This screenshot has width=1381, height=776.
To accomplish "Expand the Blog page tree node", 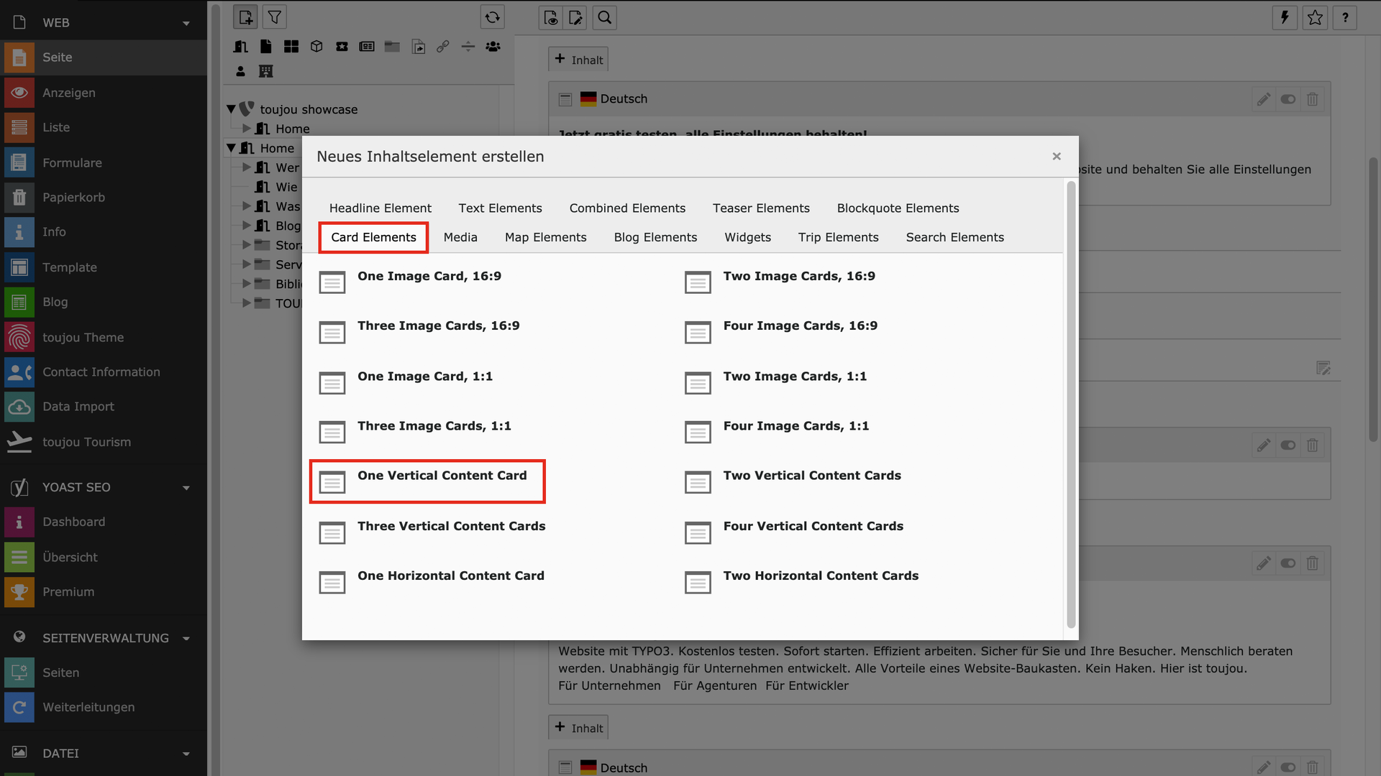I will 247,226.
